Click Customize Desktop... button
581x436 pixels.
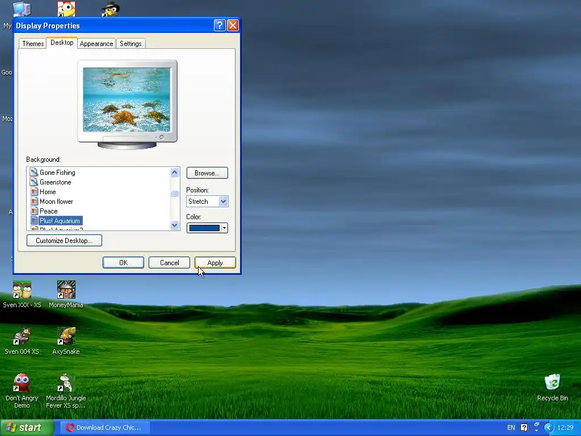point(64,240)
